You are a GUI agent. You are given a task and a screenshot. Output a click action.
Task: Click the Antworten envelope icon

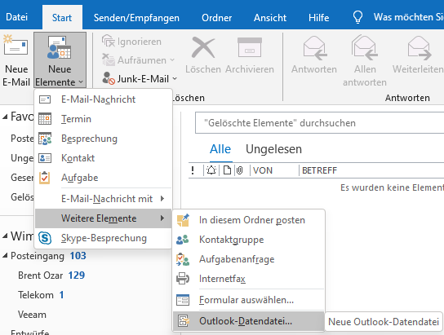tap(314, 47)
